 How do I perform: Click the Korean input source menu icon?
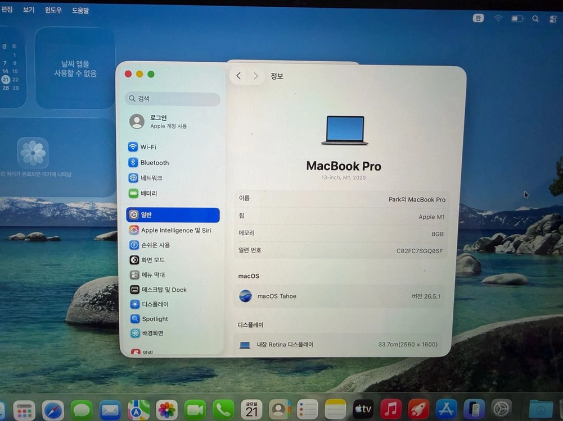(x=478, y=18)
